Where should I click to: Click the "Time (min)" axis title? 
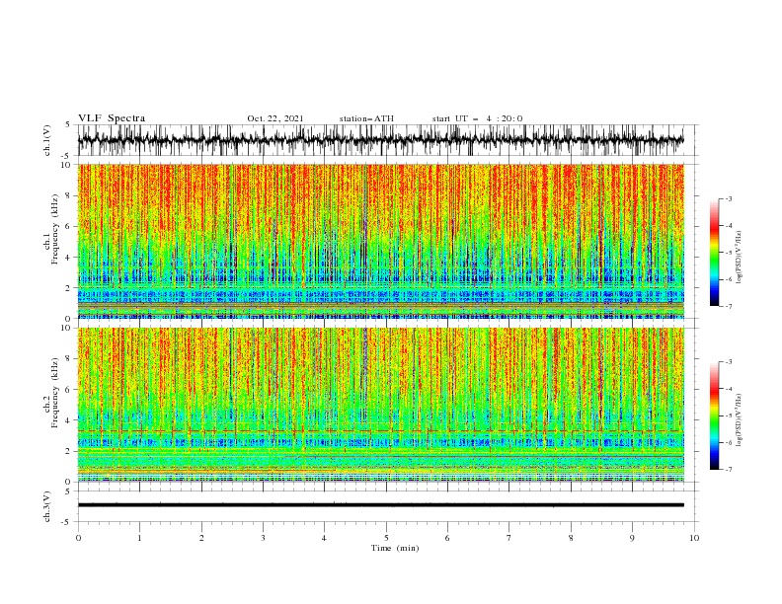[x=395, y=548]
